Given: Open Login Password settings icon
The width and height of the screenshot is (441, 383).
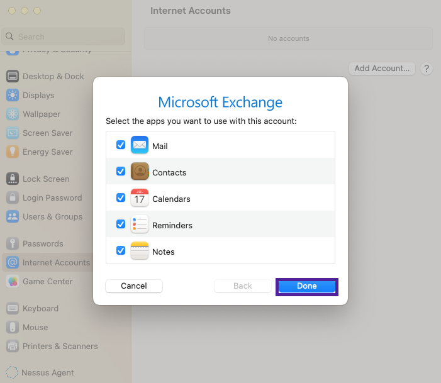Looking at the screenshot, I should [13, 197].
